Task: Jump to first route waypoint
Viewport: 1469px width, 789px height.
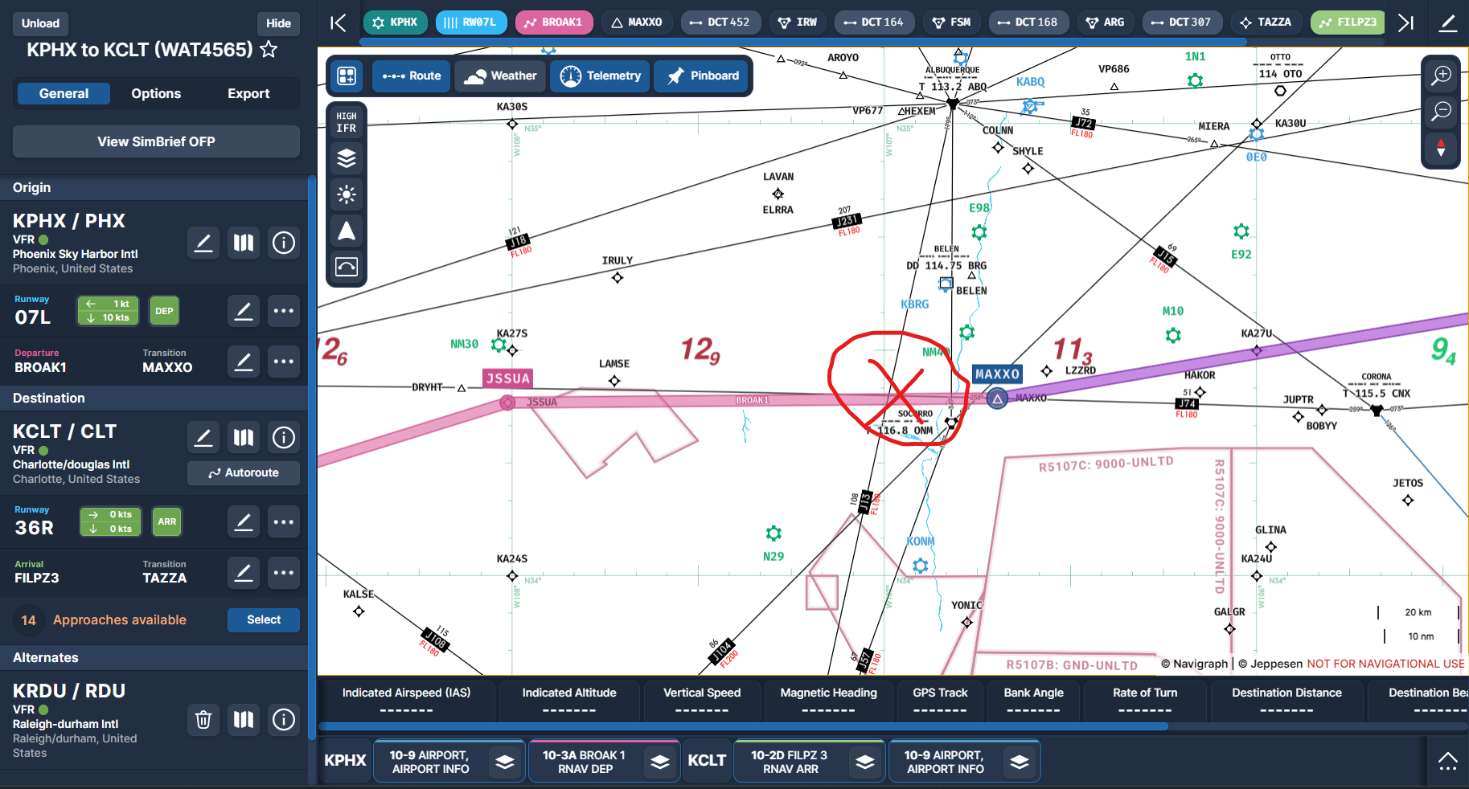Action: click(339, 22)
